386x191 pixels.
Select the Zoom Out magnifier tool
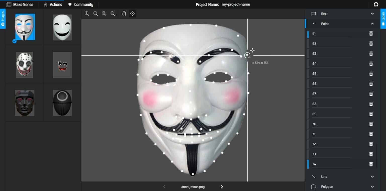point(95,14)
